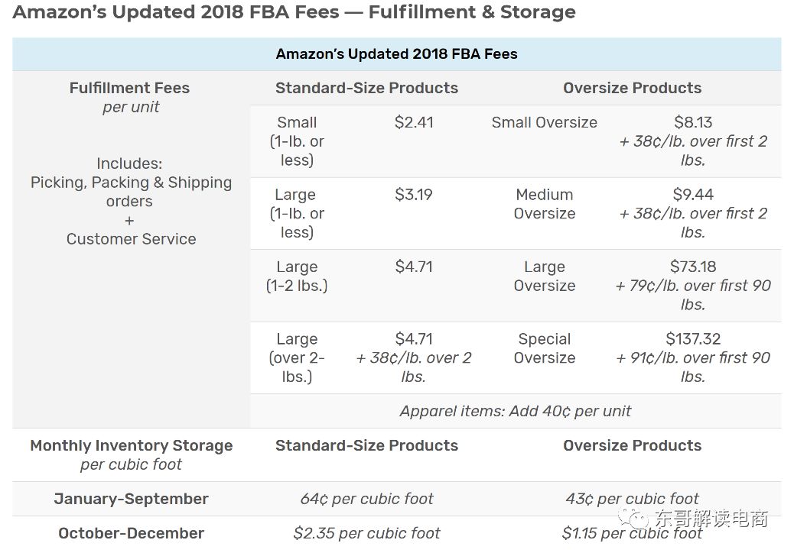This screenshot has height=553, width=794.
Task: Click the $137.32 Special Oversize fee
Action: click(x=693, y=338)
